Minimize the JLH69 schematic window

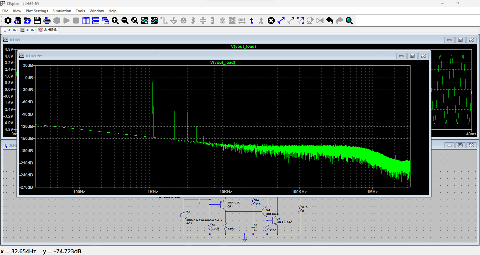(x=449, y=145)
